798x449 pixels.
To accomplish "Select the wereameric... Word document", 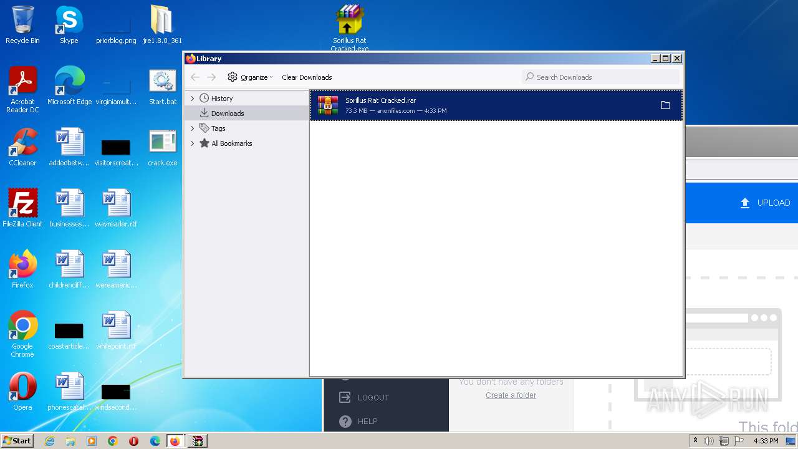I will [116, 269].
